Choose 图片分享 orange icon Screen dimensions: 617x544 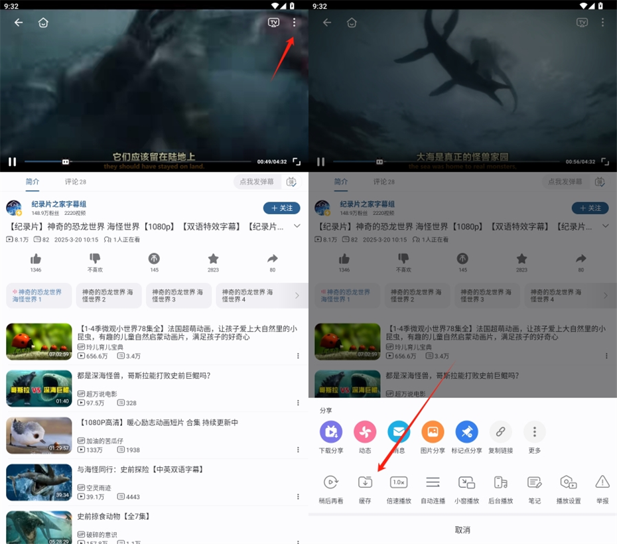tap(433, 431)
